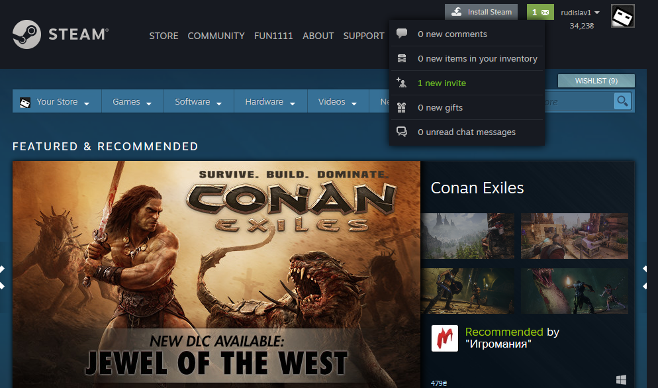Expand the Videos dropdown
The width and height of the screenshot is (658, 388).
(353, 103)
